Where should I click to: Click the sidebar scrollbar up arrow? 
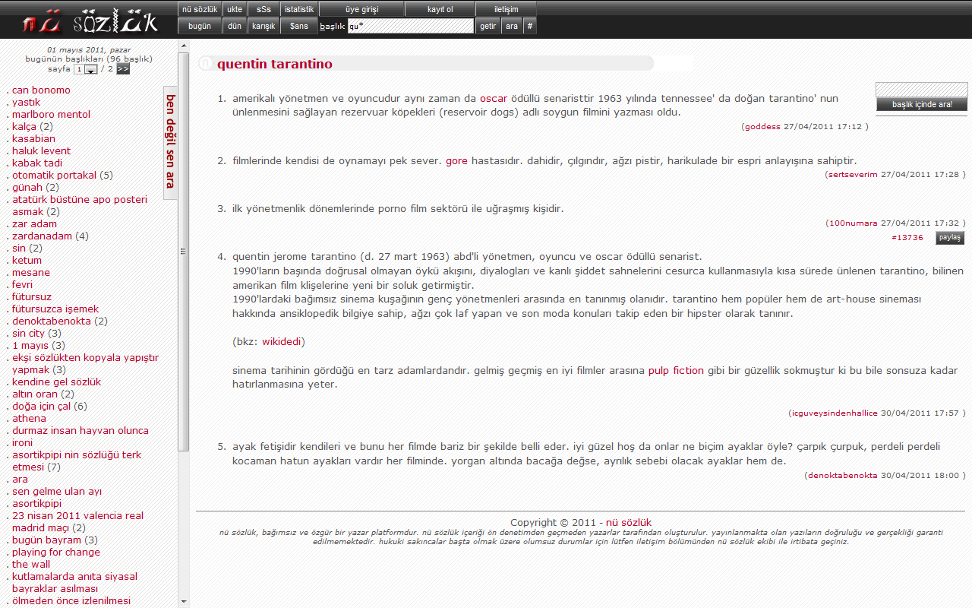pos(183,46)
